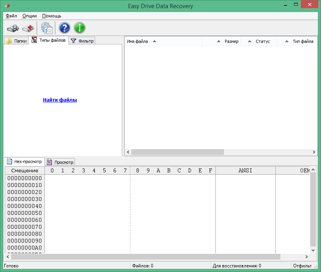Click hex view horizontal scroll right arrow
Screen dimensions: 321x272
pos(306,257)
